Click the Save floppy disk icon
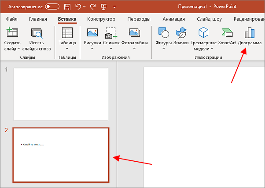 [67, 7]
